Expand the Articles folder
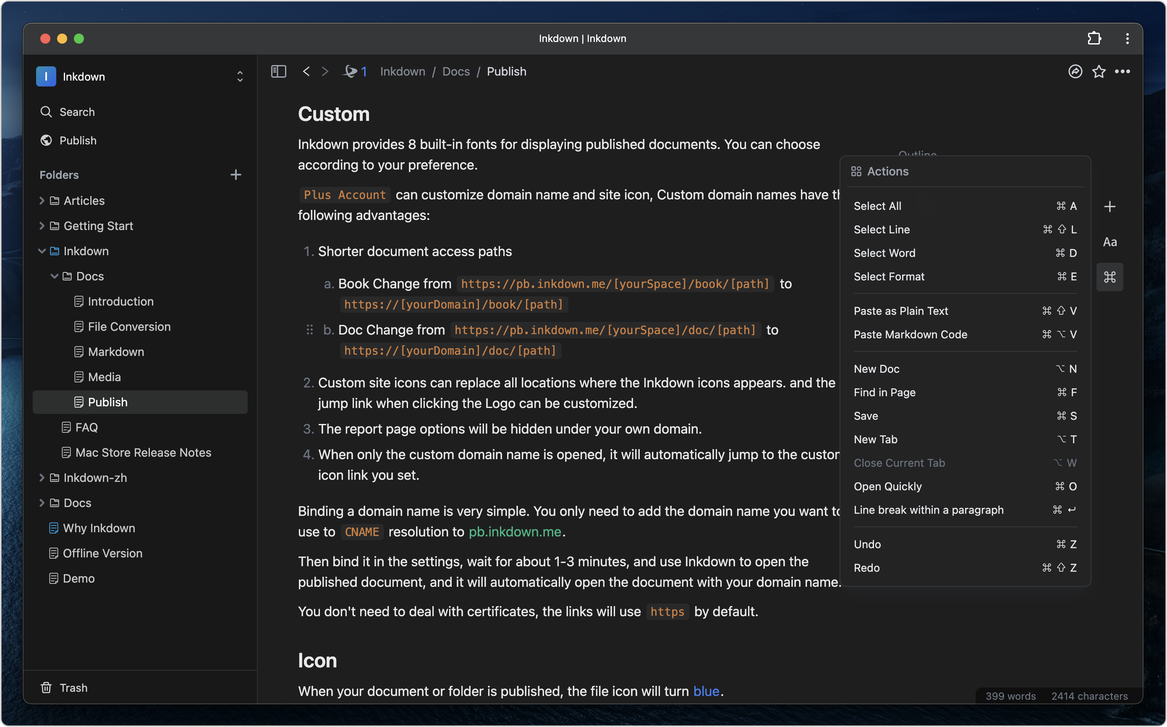The image size is (1167, 727). point(42,201)
